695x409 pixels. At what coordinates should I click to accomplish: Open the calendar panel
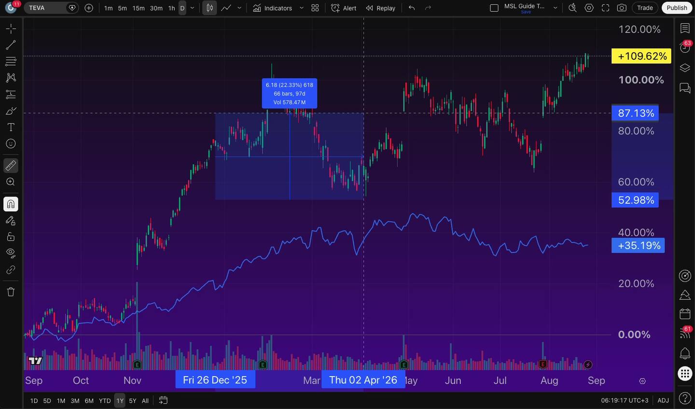coord(685,314)
